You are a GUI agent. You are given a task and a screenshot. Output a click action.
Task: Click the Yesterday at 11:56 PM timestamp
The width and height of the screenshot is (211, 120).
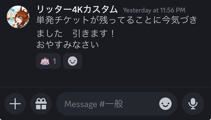pyautogui.click(x=154, y=10)
